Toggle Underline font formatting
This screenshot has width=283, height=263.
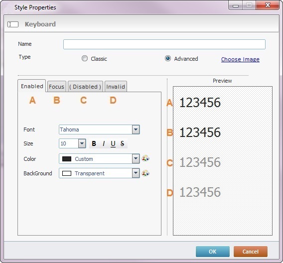(113, 143)
